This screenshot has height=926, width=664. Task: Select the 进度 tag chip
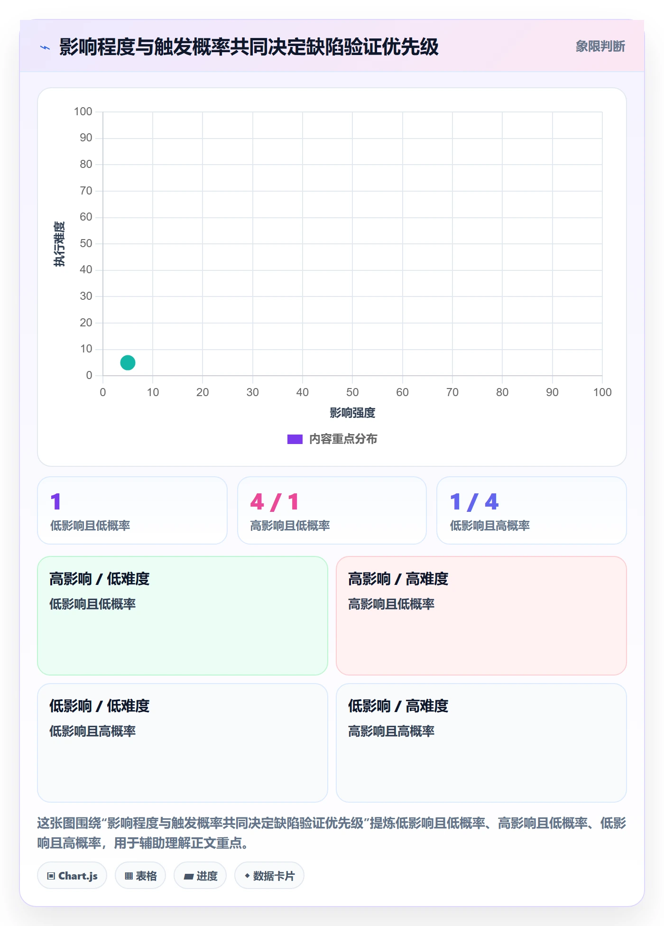200,875
